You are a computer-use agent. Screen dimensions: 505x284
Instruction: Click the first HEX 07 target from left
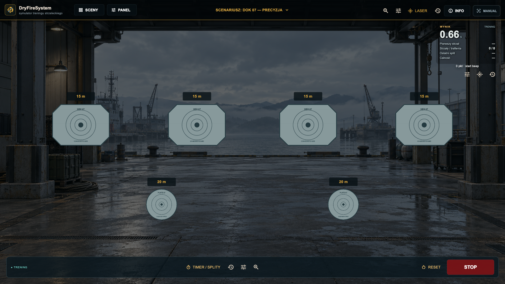click(x=81, y=125)
